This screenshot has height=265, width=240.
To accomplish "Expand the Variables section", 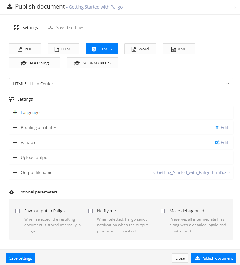I will click(x=121, y=142).
